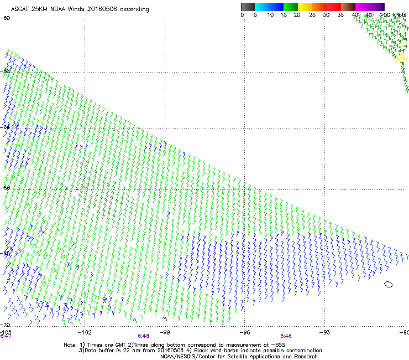409x360 pixels.
Task: Click the '10' label under the color bar
Action: [270, 15]
